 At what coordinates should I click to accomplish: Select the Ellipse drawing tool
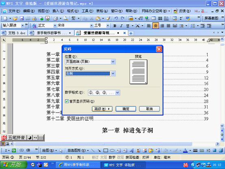tap(112, 150)
